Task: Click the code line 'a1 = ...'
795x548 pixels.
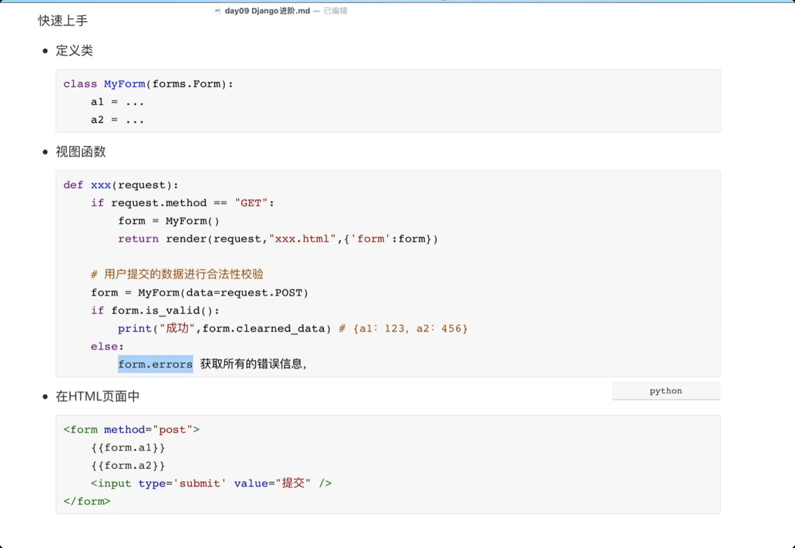Action: pos(118,102)
